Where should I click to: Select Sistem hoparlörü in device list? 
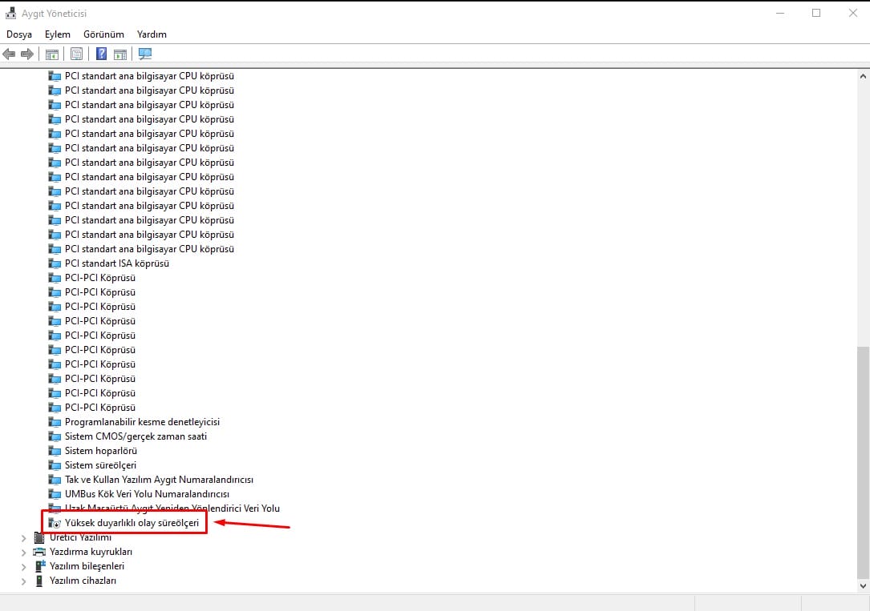pyautogui.click(x=101, y=451)
